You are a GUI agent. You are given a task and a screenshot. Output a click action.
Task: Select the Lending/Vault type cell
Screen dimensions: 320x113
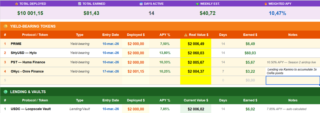click(79, 109)
